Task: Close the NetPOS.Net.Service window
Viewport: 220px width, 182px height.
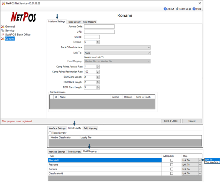Action: pos(200,3)
